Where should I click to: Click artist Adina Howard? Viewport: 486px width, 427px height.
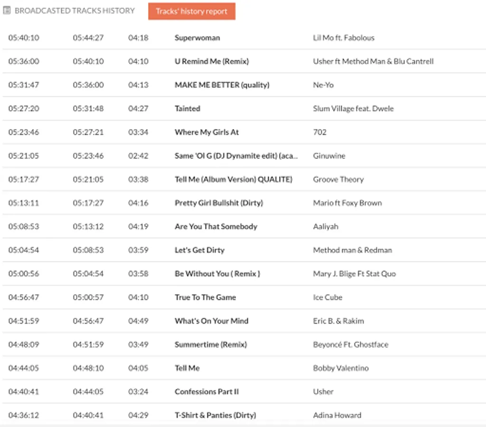point(337,415)
